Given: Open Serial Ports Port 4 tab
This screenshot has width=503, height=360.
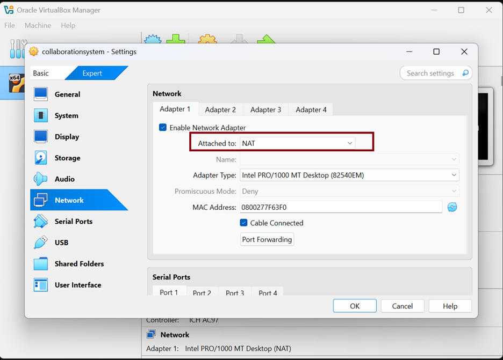Looking at the screenshot, I should pyautogui.click(x=268, y=291).
